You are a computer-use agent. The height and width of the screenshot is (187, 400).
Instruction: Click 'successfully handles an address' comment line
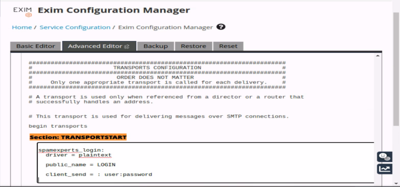point(91,102)
